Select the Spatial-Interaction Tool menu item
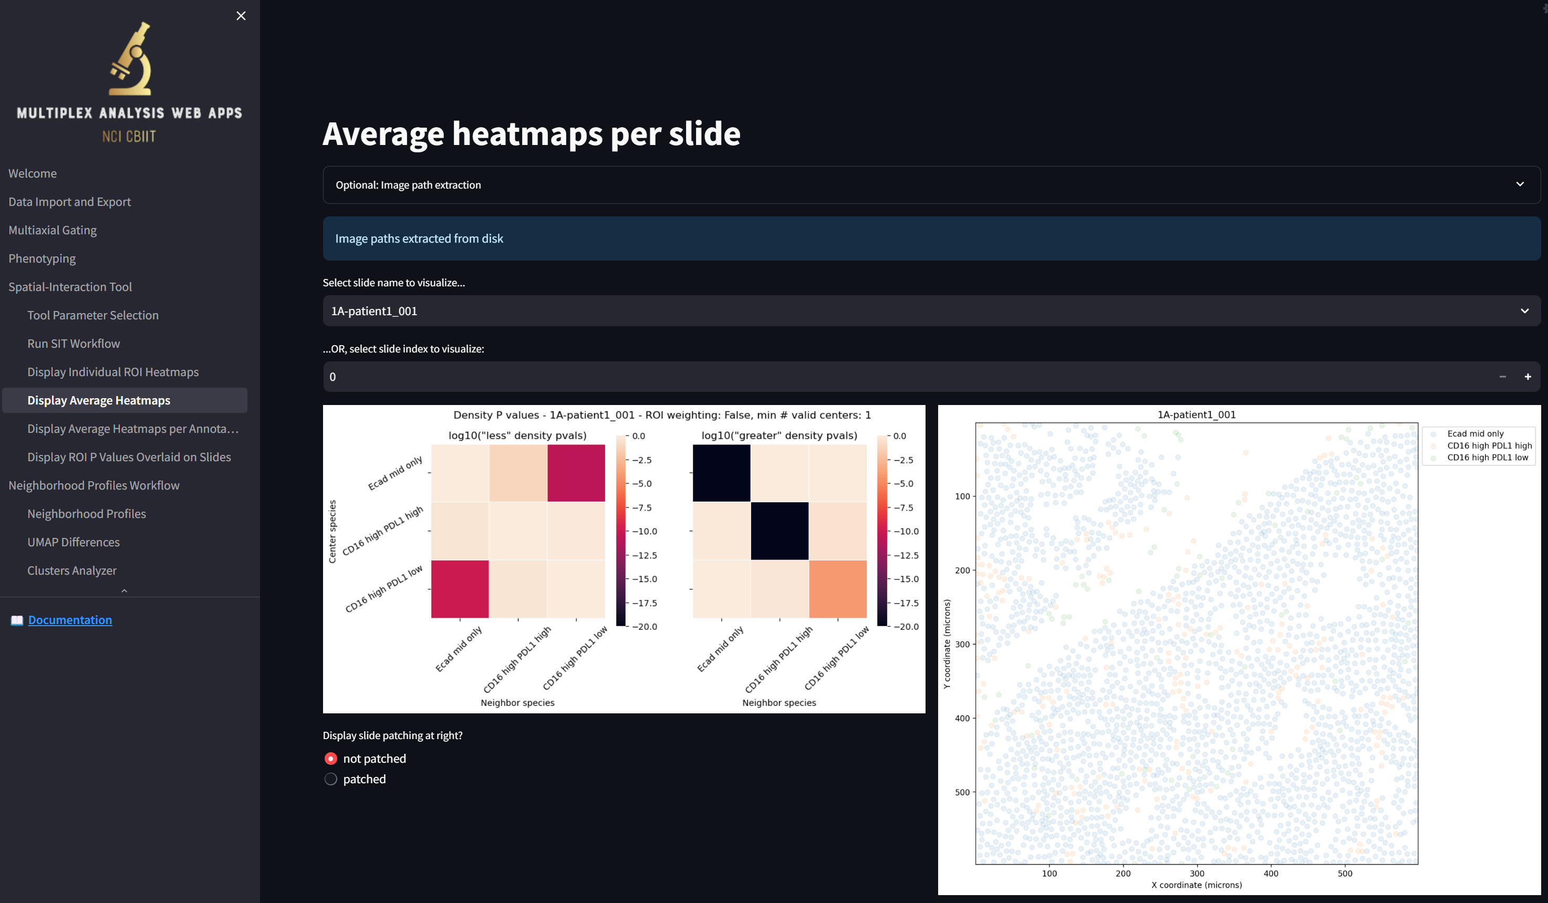 (70, 286)
